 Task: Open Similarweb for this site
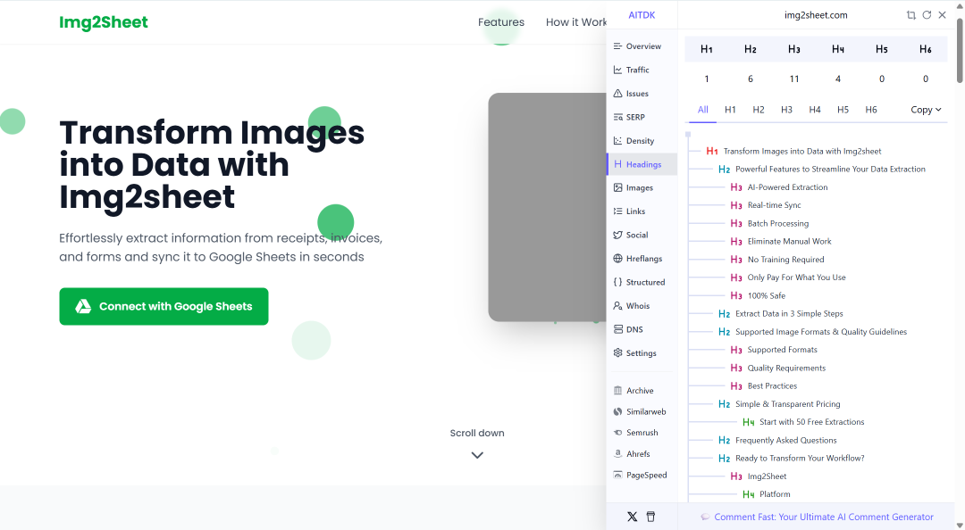pyautogui.click(x=642, y=411)
